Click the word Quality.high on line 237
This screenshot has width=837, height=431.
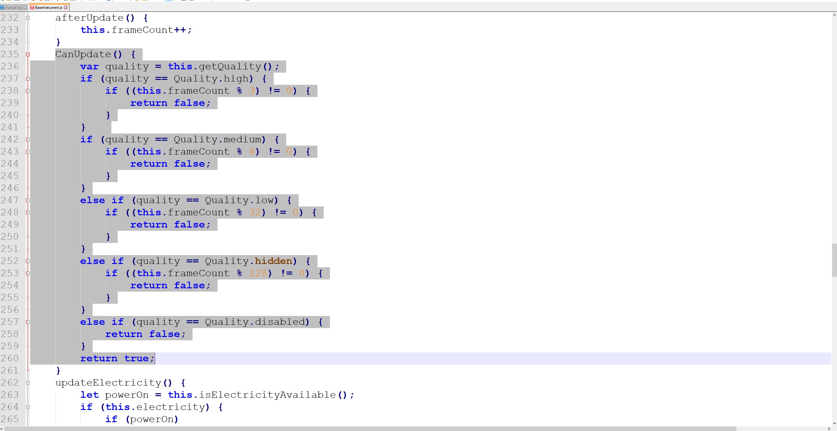[211, 79]
